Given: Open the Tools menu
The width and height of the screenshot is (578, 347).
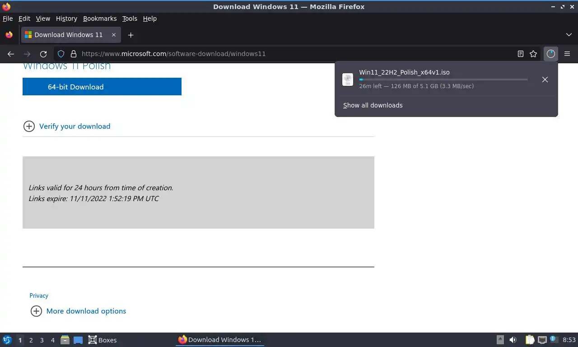Looking at the screenshot, I should tap(130, 19).
